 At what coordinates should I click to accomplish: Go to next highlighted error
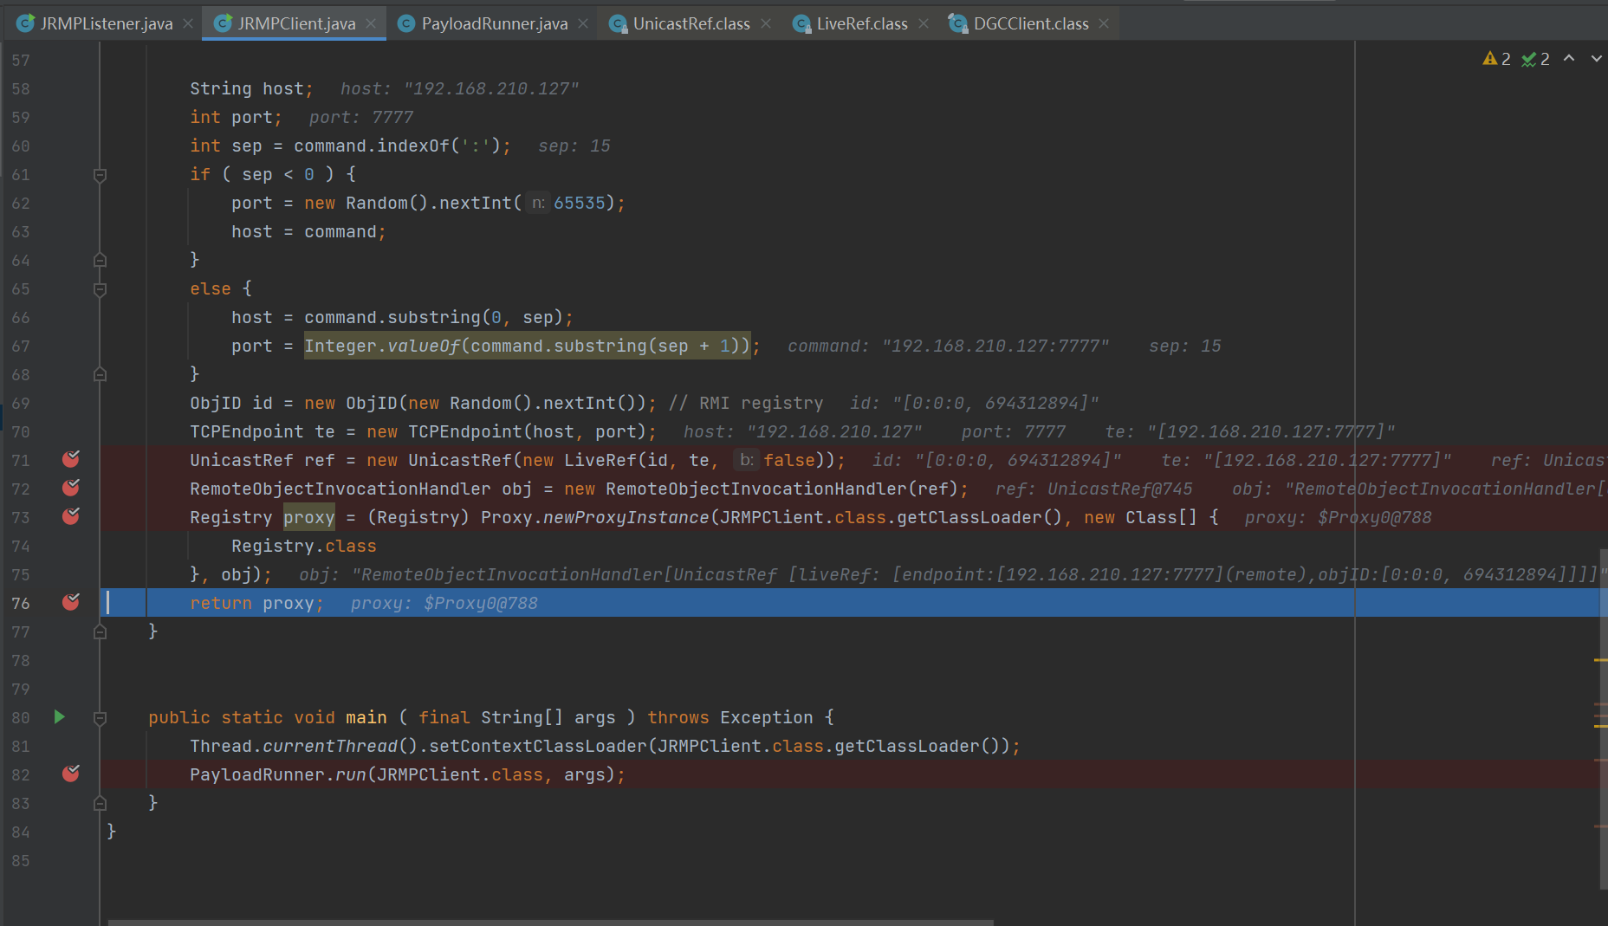[x=1596, y=59]
